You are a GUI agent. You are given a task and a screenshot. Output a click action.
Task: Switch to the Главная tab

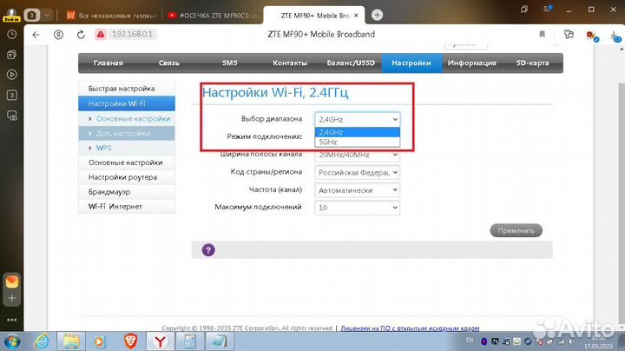pyautogui.click(x=108, y=63)
